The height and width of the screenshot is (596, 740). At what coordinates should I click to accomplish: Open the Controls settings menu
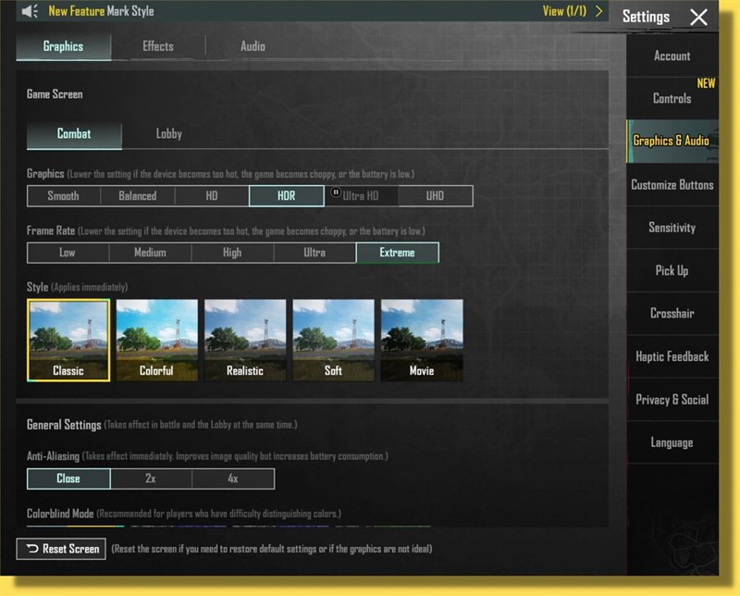point(672,98)
